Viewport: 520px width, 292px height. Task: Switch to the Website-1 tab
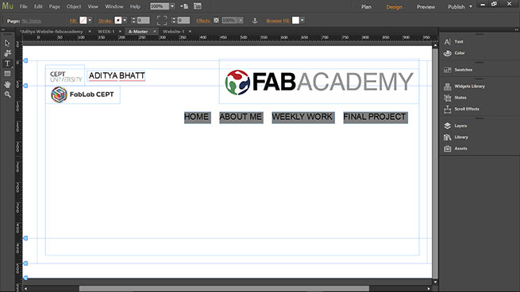(x=173, y=32)
